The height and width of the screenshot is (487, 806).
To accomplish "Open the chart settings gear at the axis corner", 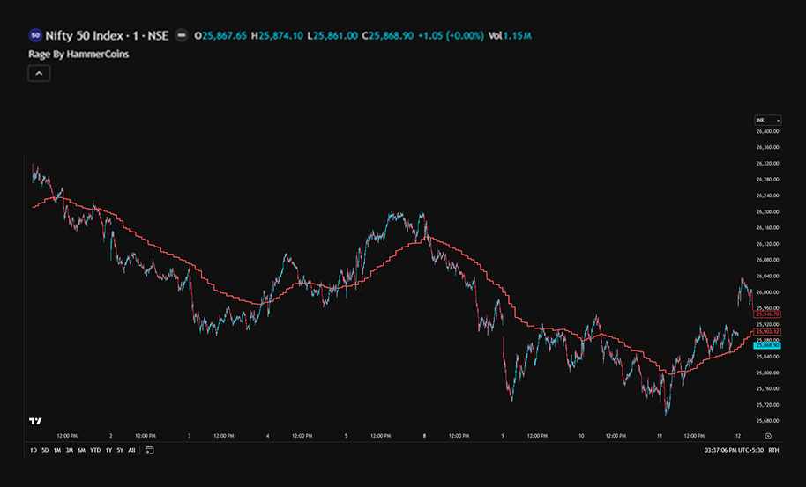I will click(768, 436).
